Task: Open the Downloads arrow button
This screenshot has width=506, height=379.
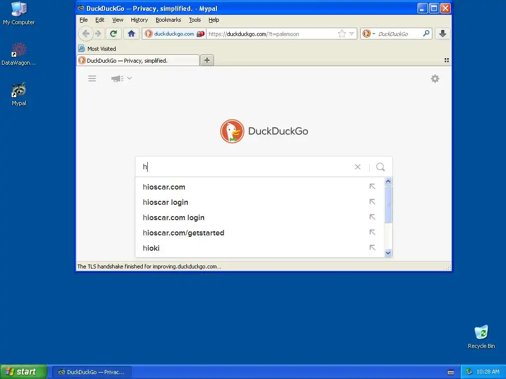Action: point(442,34)
